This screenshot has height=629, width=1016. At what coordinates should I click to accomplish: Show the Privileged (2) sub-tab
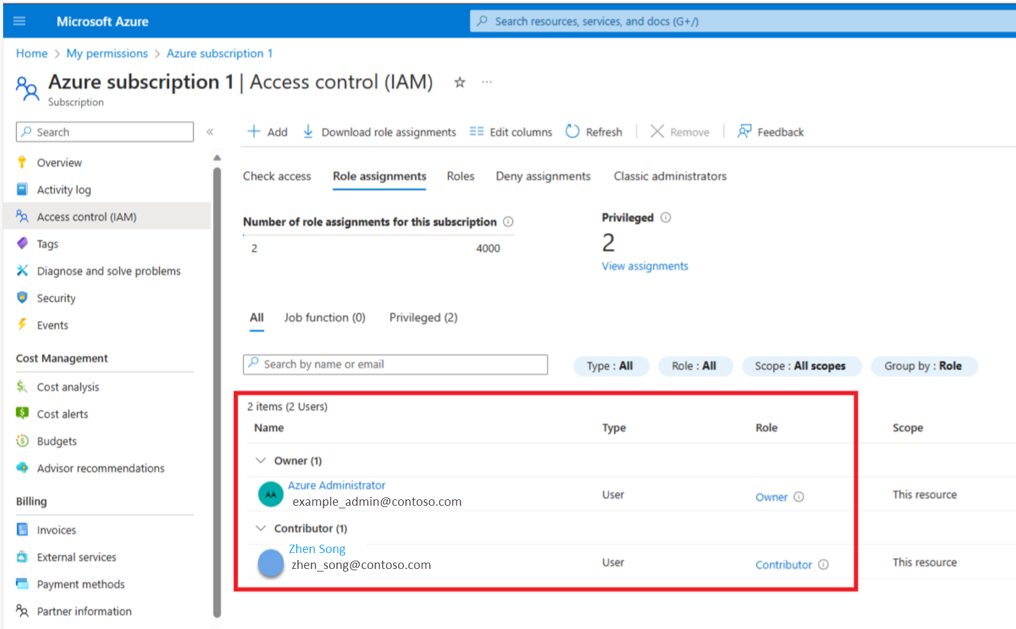424,317
